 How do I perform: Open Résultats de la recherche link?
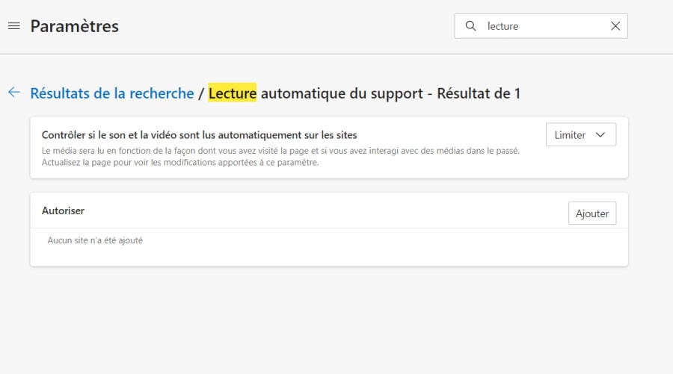tap(112, 93)
